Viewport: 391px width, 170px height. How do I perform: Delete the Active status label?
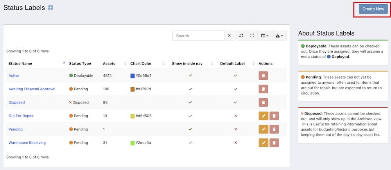263,76
